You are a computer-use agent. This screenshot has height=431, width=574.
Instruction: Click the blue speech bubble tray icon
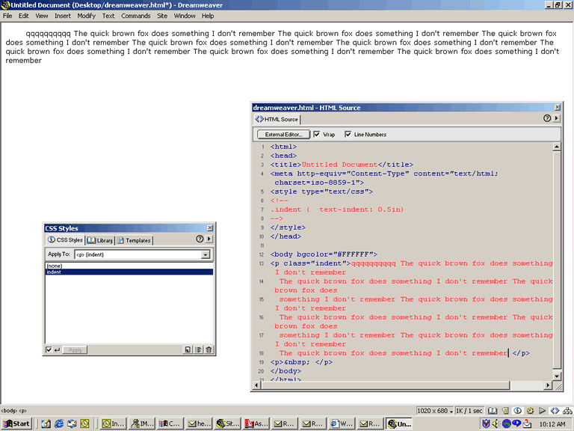516,423
